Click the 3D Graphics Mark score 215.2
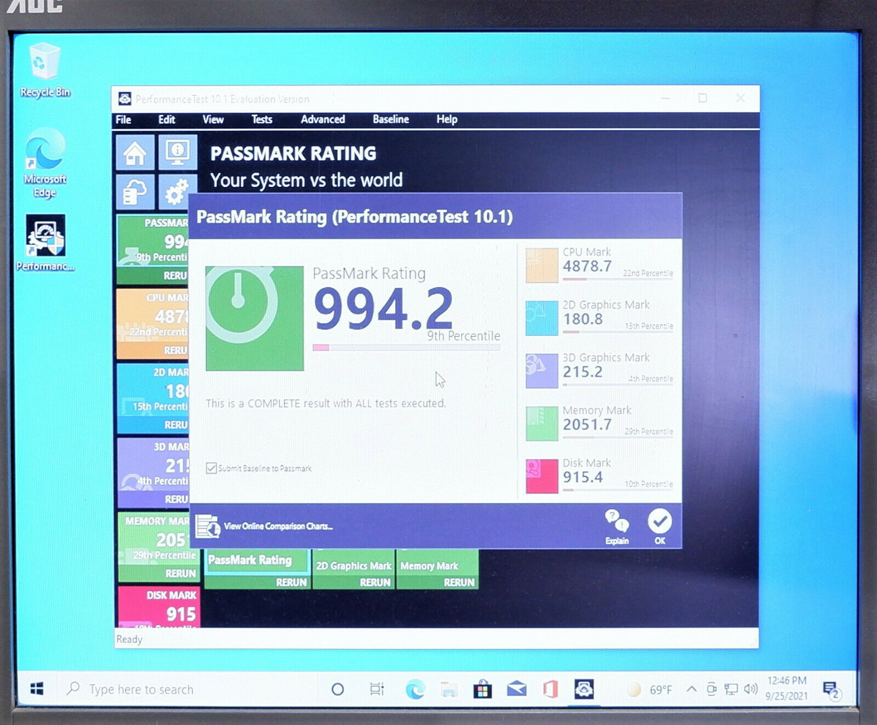The width and height of the screenshot is (877, 725). (583, 372)
